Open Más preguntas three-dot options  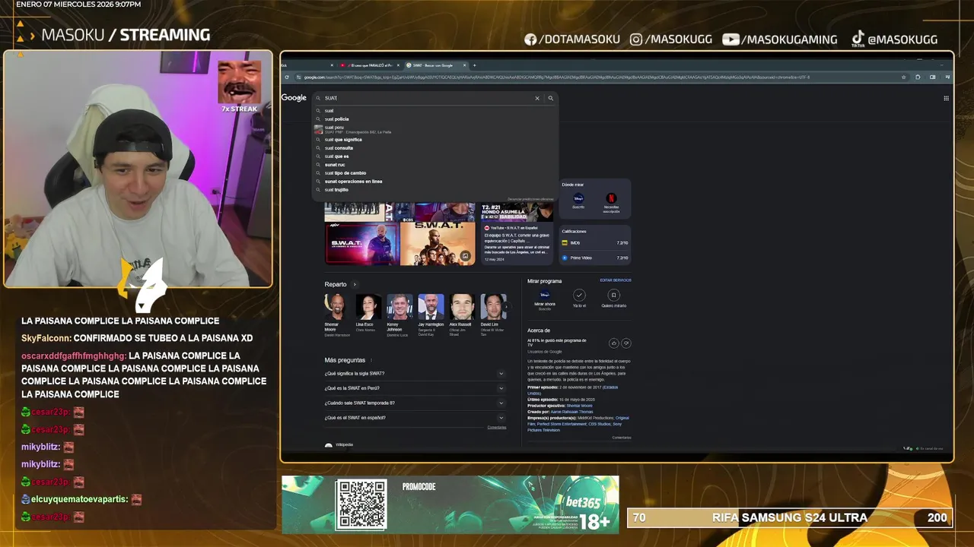click(371, 360)
